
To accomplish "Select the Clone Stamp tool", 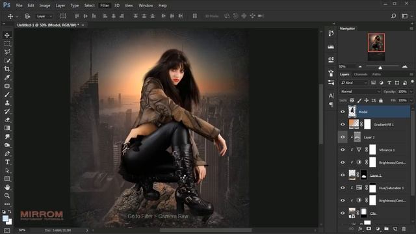I will [x=7, y=103].
